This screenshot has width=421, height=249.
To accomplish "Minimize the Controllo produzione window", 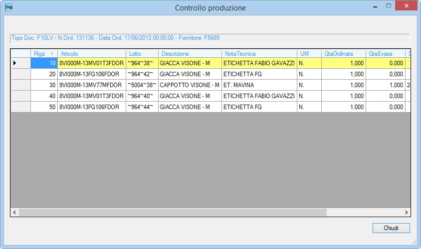I will 375,5.
